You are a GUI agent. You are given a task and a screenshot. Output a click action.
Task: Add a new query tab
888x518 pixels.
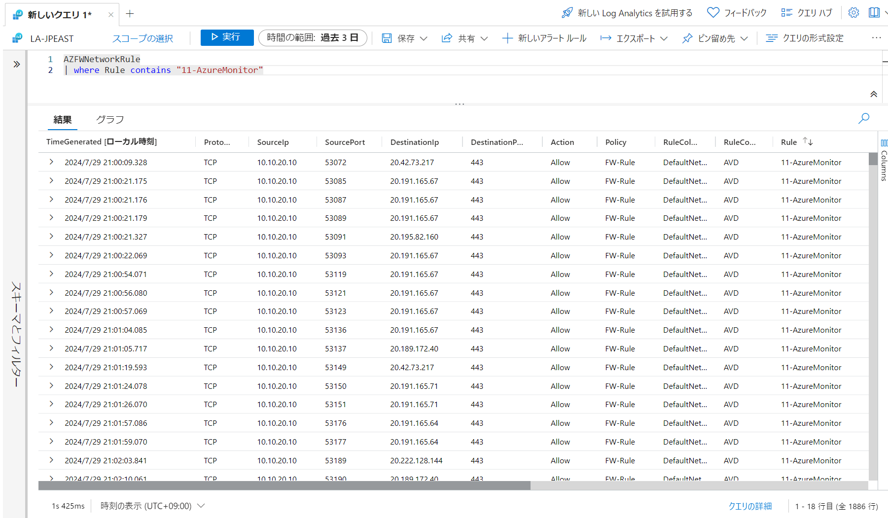(130, 14)
